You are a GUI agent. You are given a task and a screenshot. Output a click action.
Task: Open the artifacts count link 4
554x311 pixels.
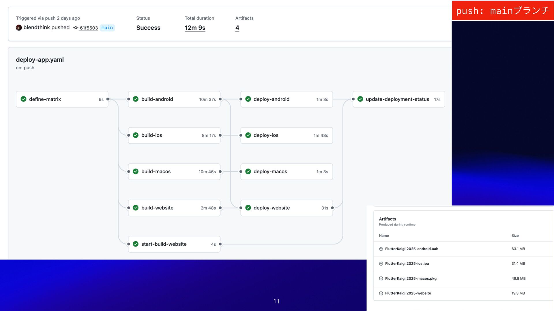pos(237,28)
